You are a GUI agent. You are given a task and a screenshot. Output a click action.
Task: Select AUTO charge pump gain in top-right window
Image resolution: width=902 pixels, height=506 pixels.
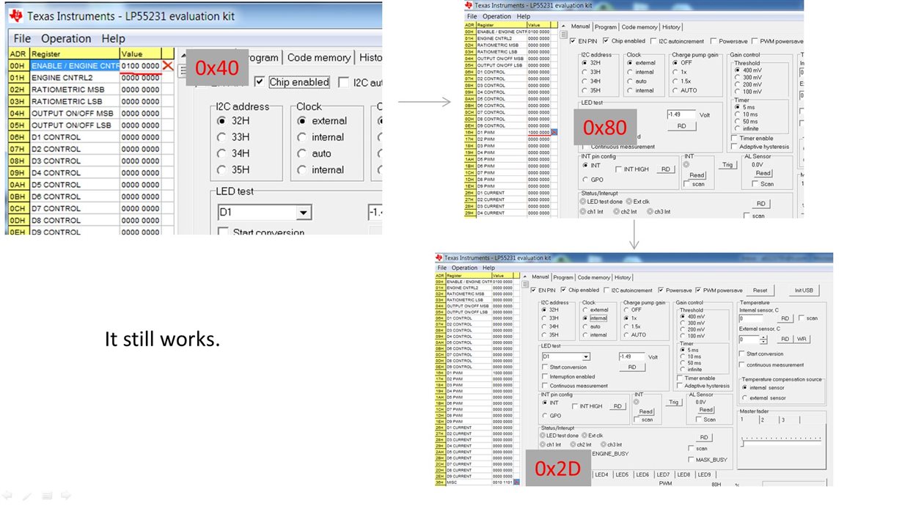tap(675, 90)
